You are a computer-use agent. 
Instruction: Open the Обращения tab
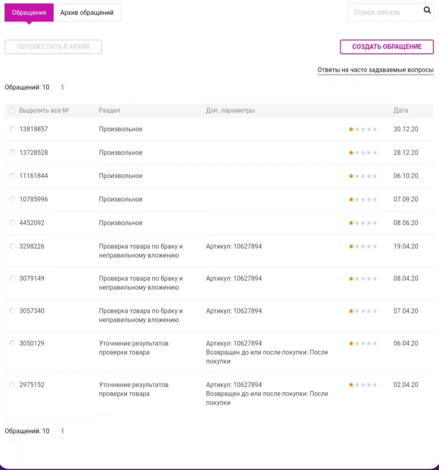29,13
